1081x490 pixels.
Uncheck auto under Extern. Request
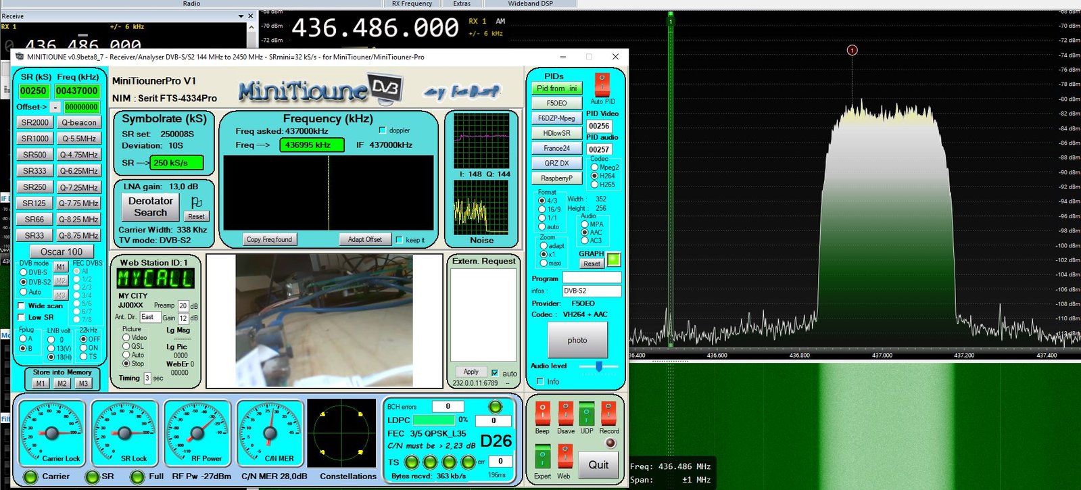[495, 372]
